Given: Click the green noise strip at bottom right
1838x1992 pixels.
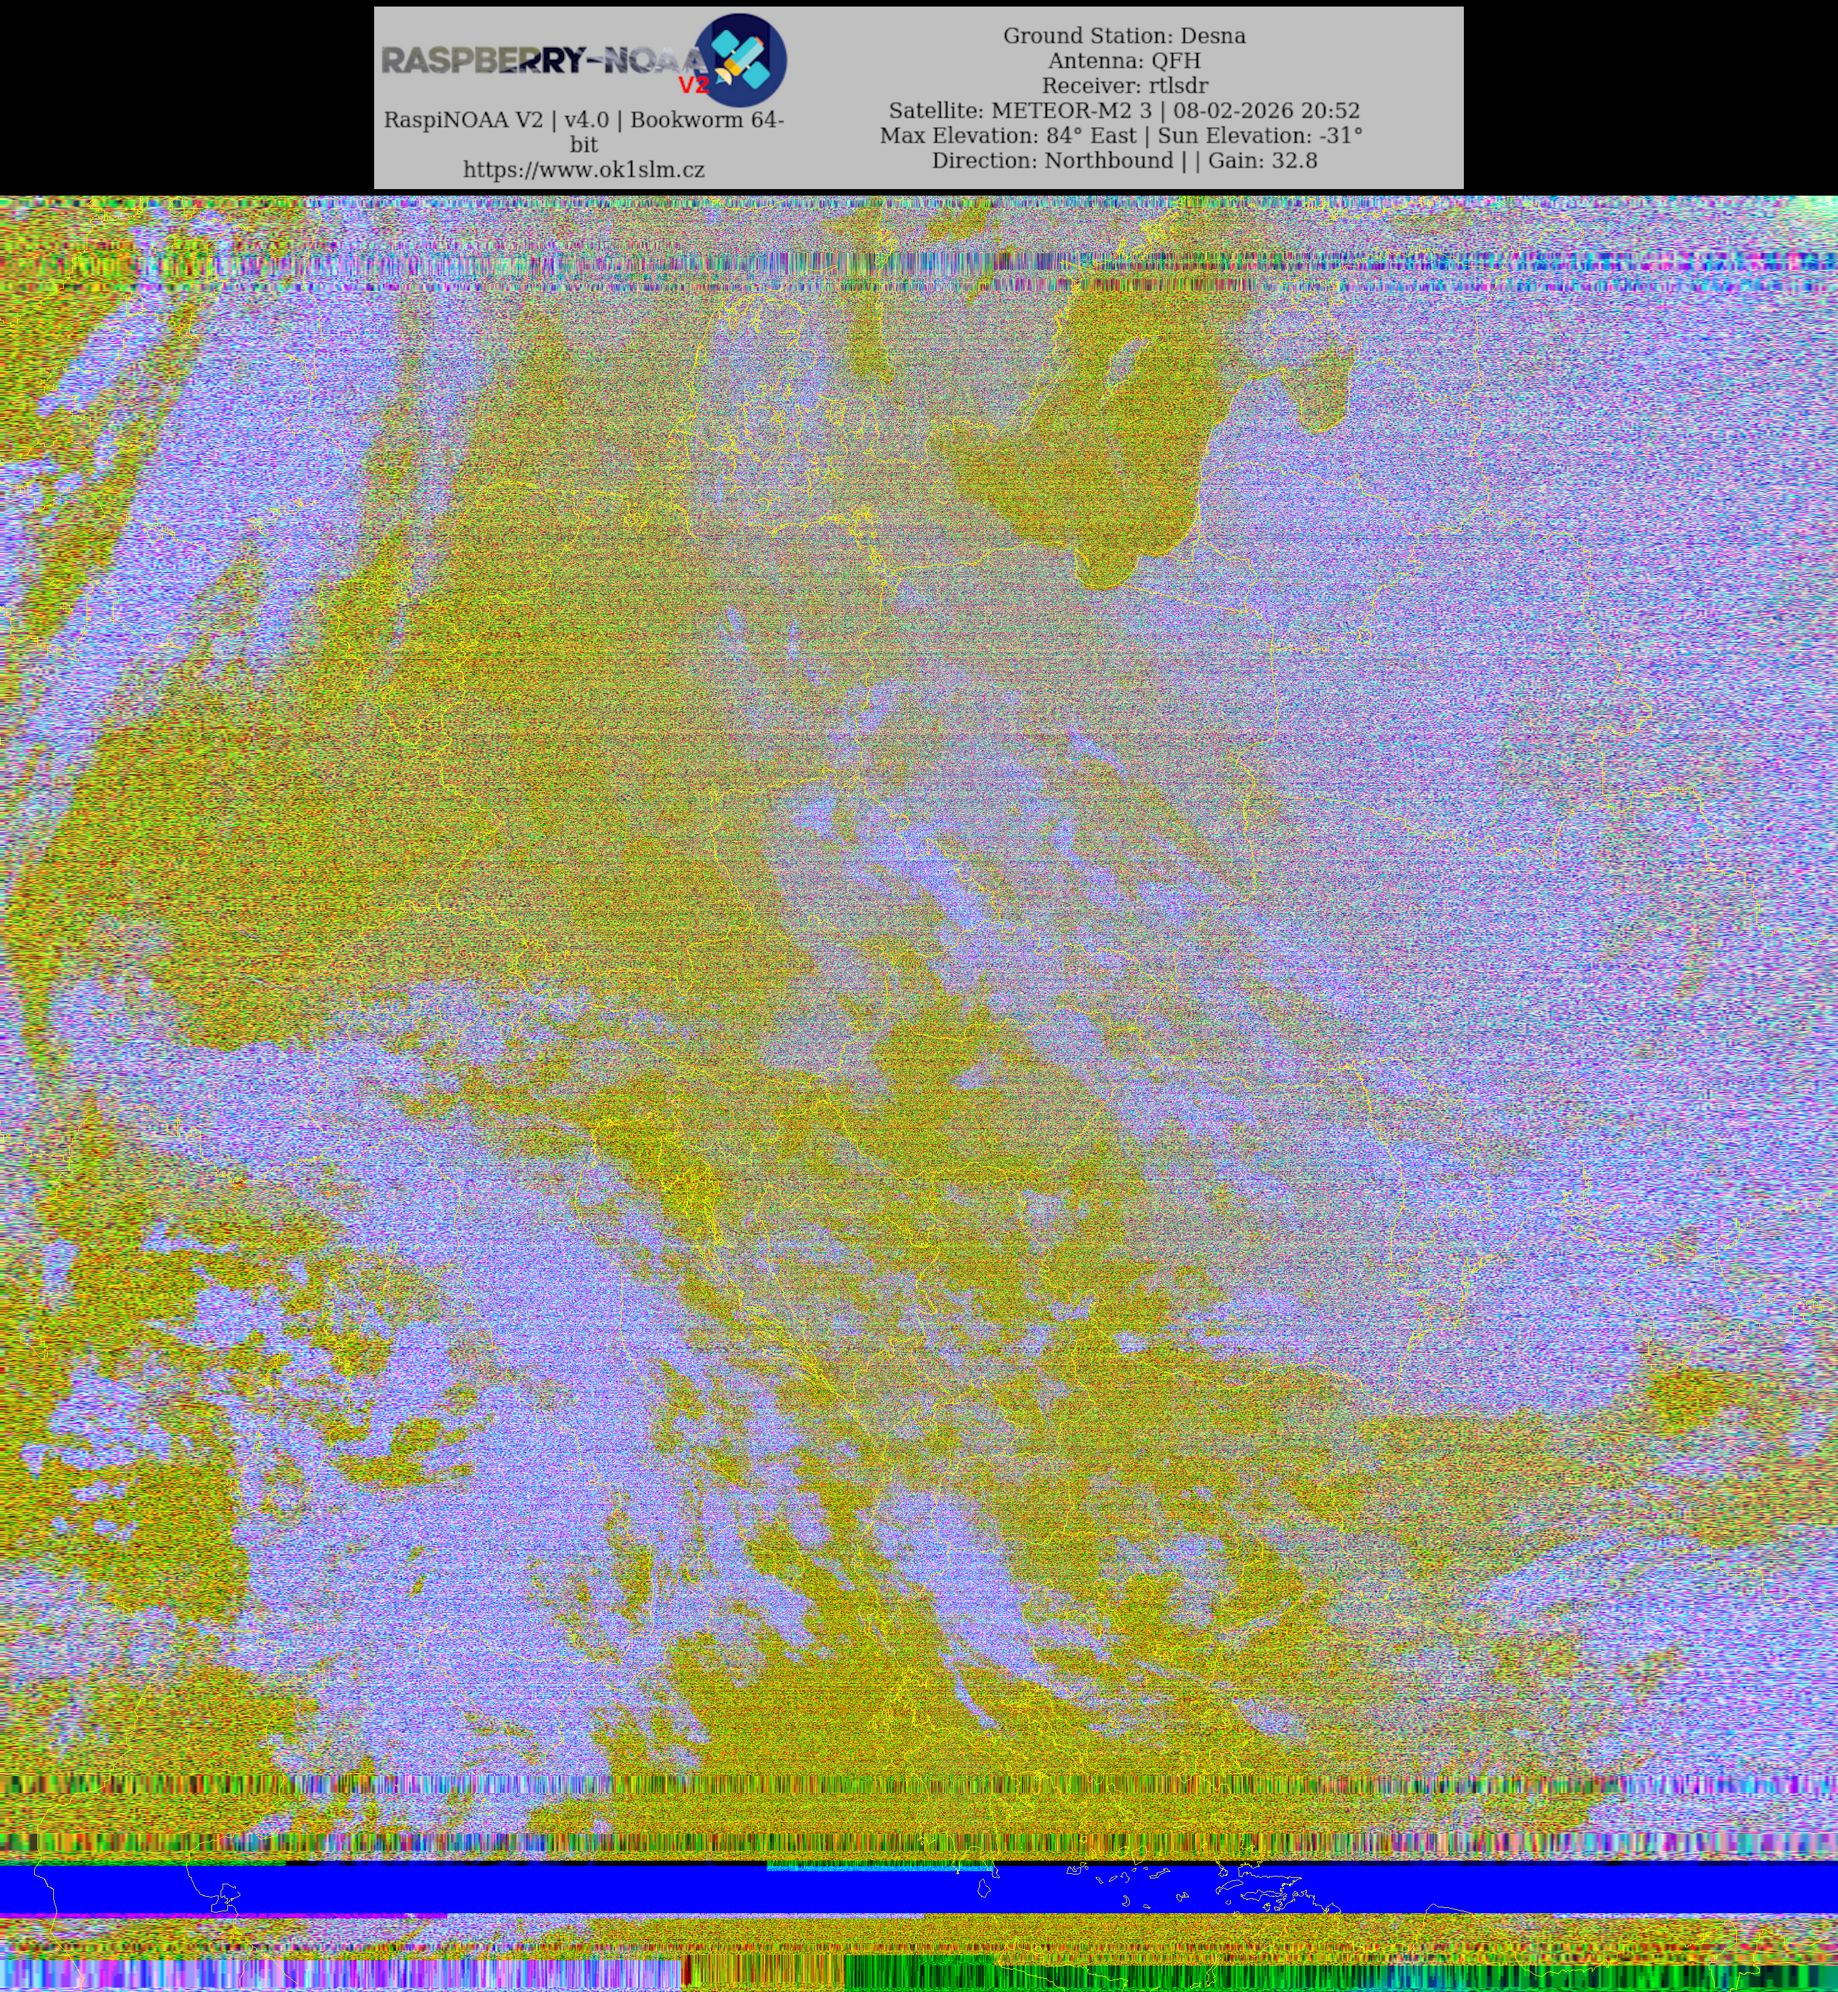Looking at the screenshot, I should pyautogui.click(x=1293, y=1976).
